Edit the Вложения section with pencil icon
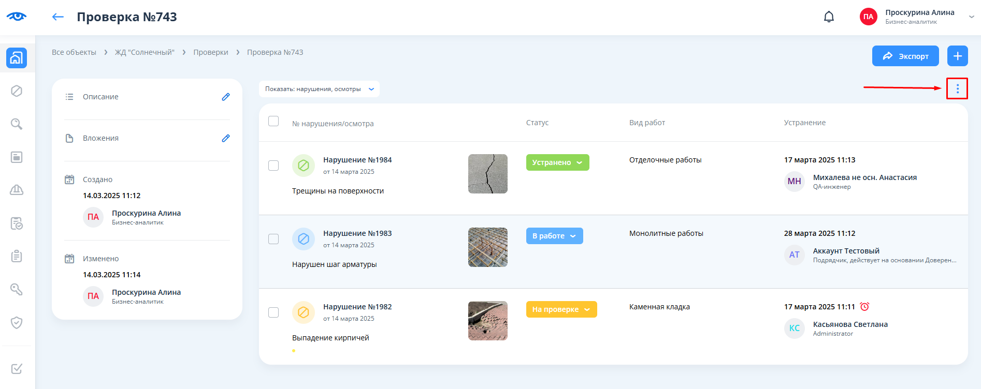 [226, 138]
